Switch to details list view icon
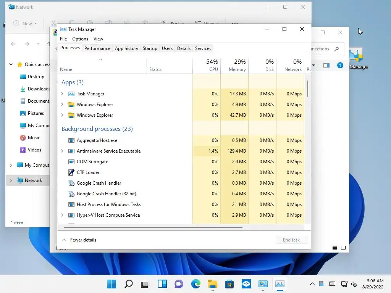 pyautogui.click(x=335, y=248)
